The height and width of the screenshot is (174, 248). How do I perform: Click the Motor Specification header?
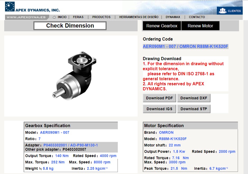190,126
